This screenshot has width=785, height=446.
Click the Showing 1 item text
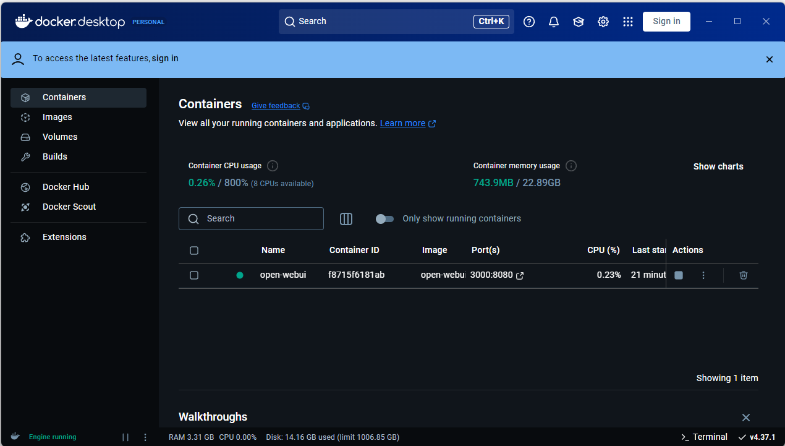[x=728, y=379]
